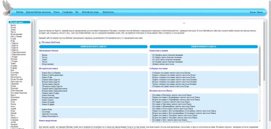Click the Полная Библия inner list scrollbar
Screen dimensions: 271x129
[259, 67]
